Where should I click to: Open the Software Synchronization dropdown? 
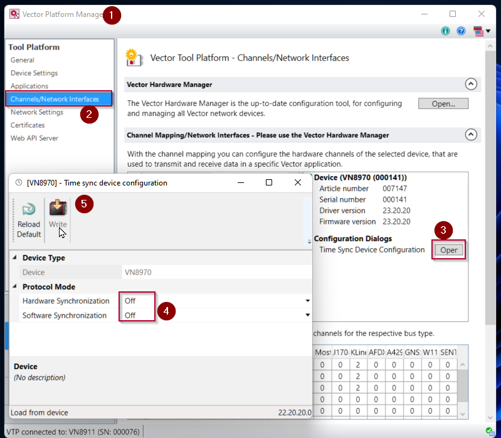pyautogui.click(x=307, y=316)
